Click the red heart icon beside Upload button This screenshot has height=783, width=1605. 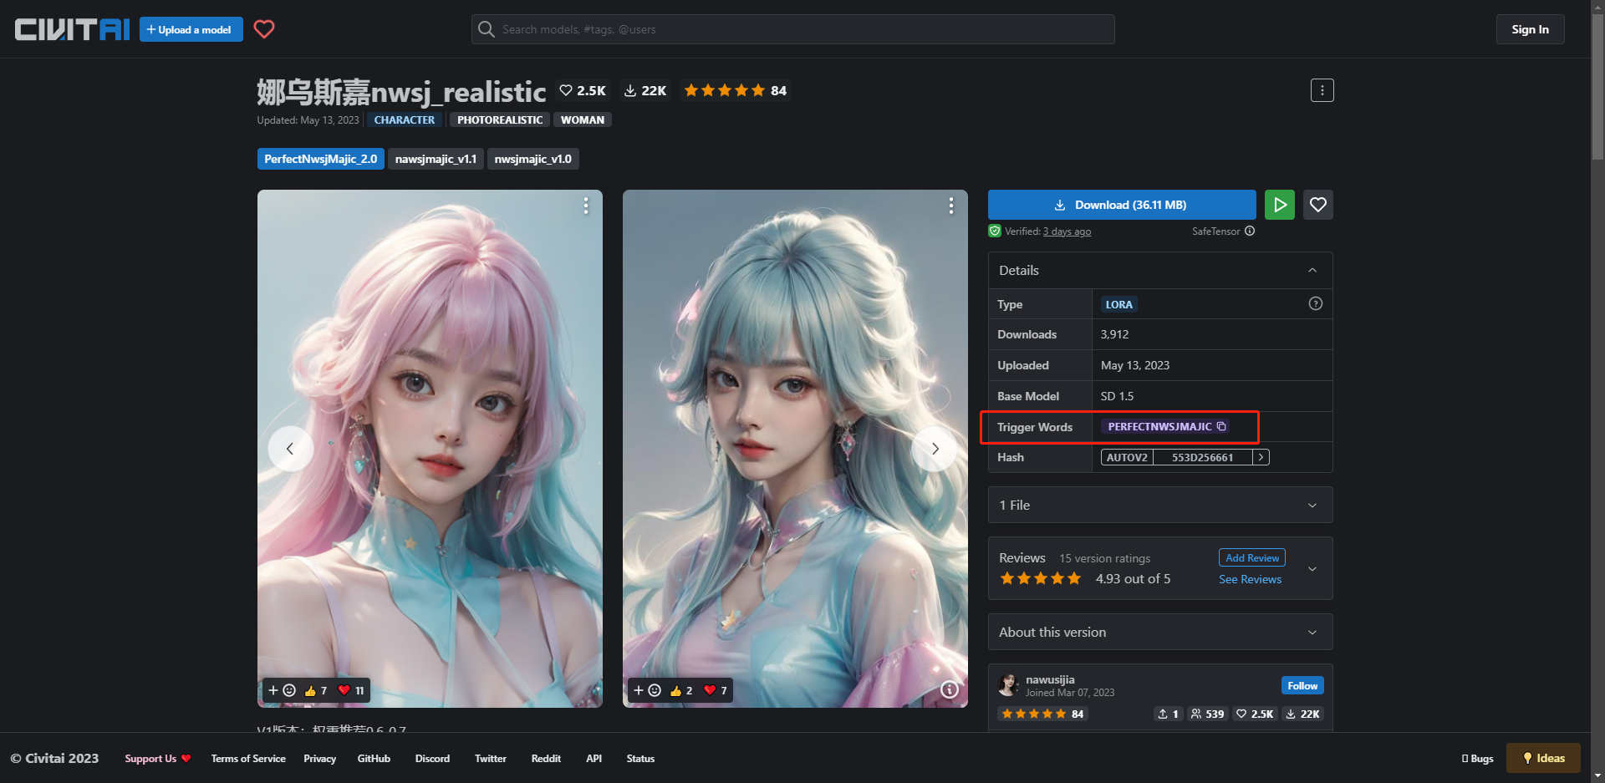tap(264, 29)
